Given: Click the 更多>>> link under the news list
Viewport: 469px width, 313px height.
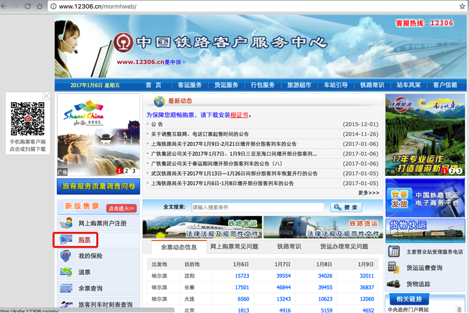Looking at the screenshot, I should tap(369, 192).
